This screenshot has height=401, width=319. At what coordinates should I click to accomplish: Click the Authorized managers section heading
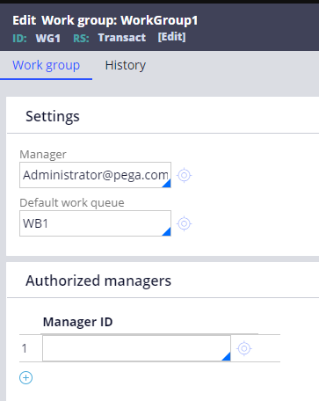[x=98, y=281]
